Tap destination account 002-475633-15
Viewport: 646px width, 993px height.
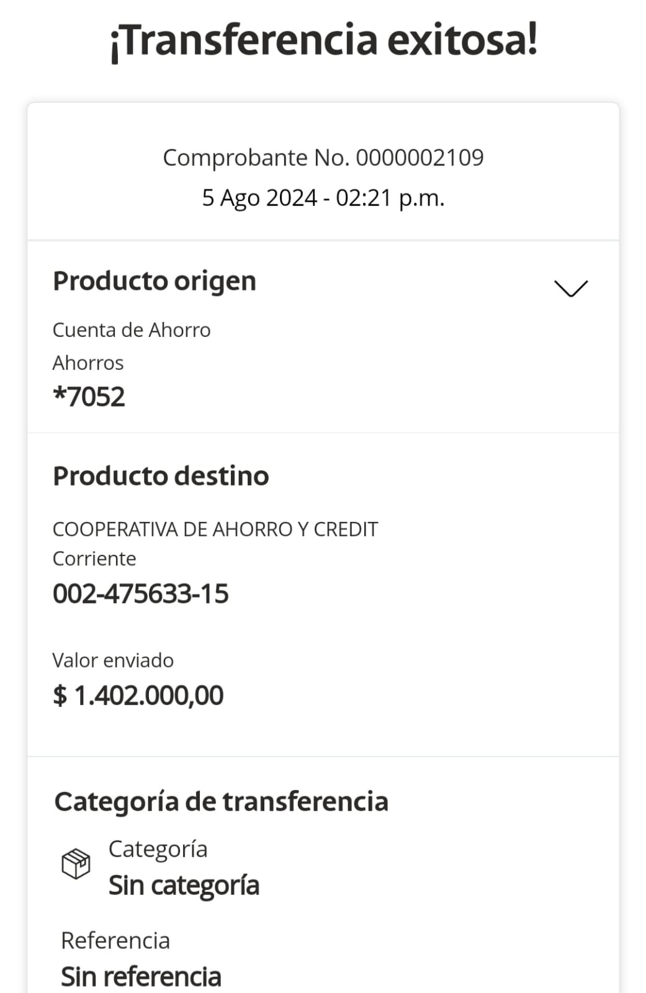coord(141,594)
